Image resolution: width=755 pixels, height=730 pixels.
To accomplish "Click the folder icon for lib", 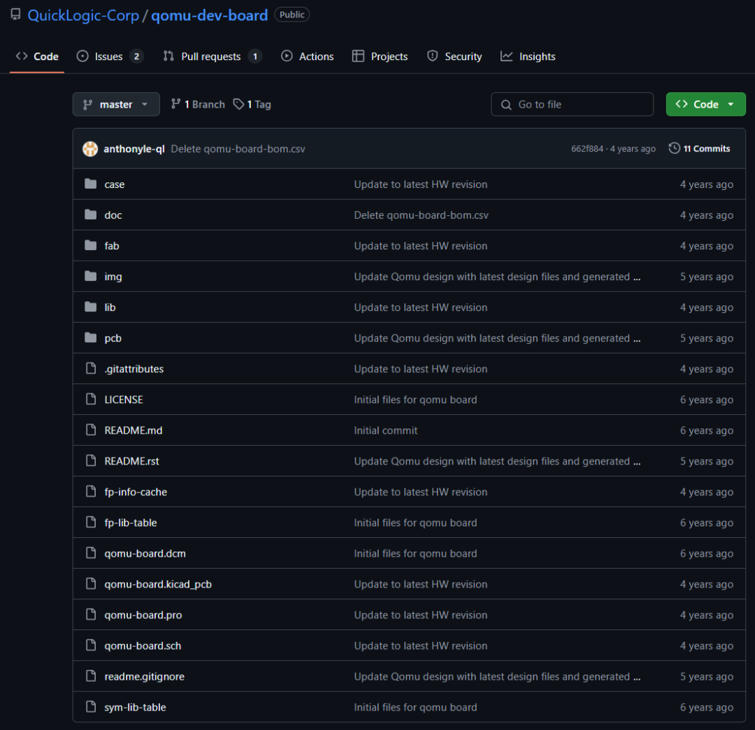I will point(90,307).
